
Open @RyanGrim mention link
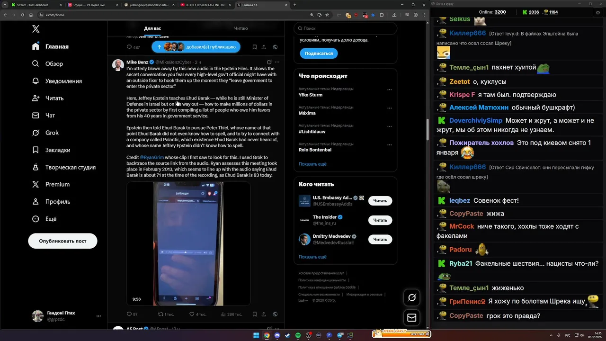point(151,157)
